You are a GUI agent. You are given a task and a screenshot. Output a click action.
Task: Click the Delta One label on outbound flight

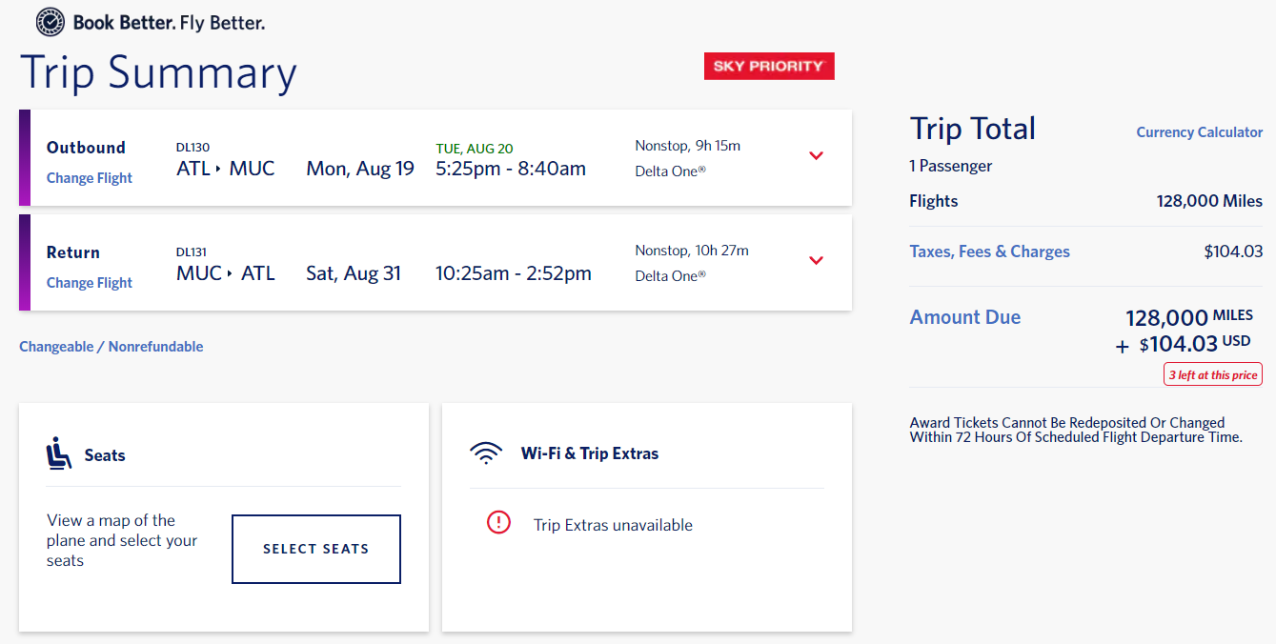670,171
